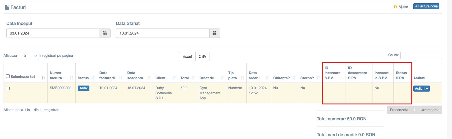Create a new invoice with Factura noua
This screenshot has width=452, height=139.
click(x=426, y=6)
